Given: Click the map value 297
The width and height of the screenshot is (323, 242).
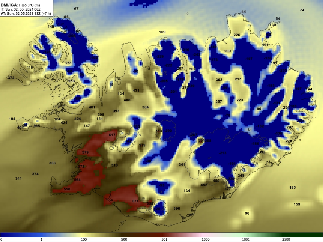Looking at the screenshot, I should (x=290, y=127).
